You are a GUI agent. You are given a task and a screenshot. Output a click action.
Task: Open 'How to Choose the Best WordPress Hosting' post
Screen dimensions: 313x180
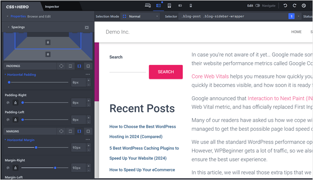tap(143, 132)
